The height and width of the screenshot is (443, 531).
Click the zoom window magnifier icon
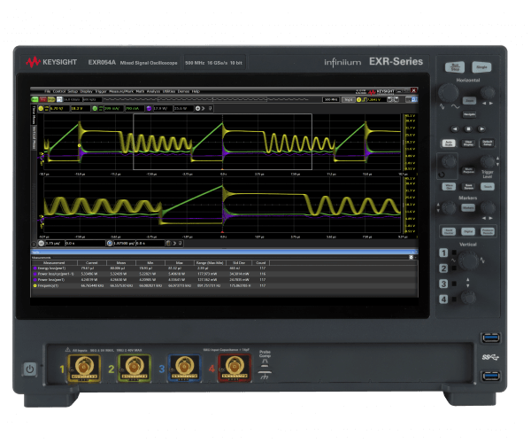(x=110, y=244)
